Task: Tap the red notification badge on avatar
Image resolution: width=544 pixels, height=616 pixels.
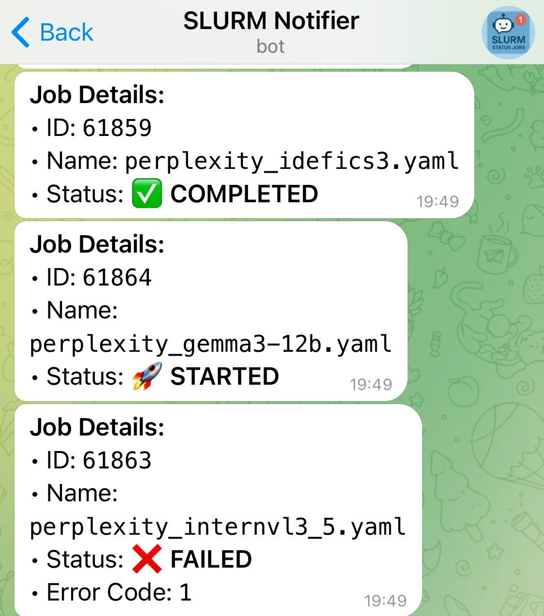Action: click(520, 20)
